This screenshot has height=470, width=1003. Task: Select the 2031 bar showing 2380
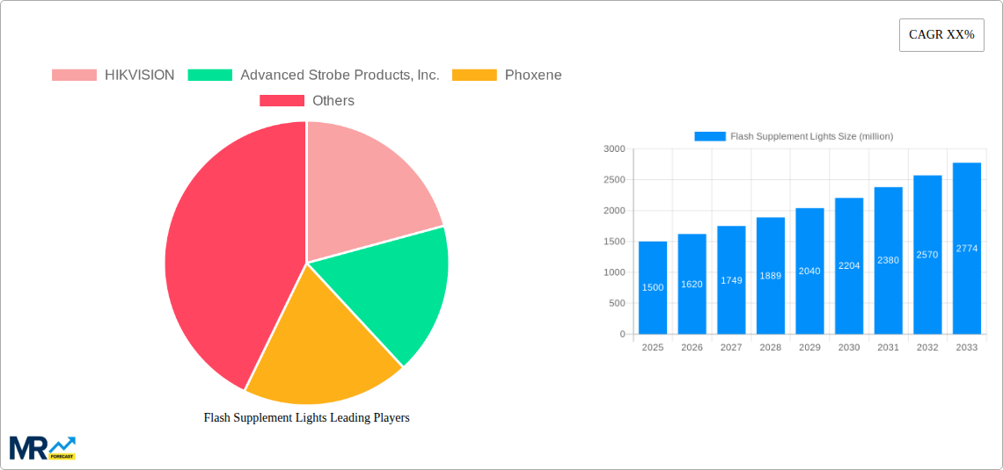coord(889,261)
